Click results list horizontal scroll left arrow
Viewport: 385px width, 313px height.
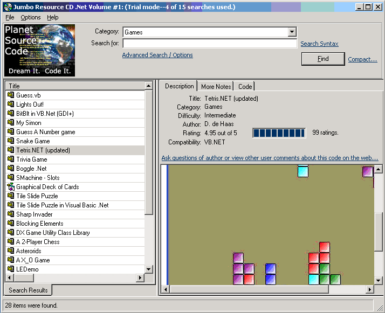(10, 278)
